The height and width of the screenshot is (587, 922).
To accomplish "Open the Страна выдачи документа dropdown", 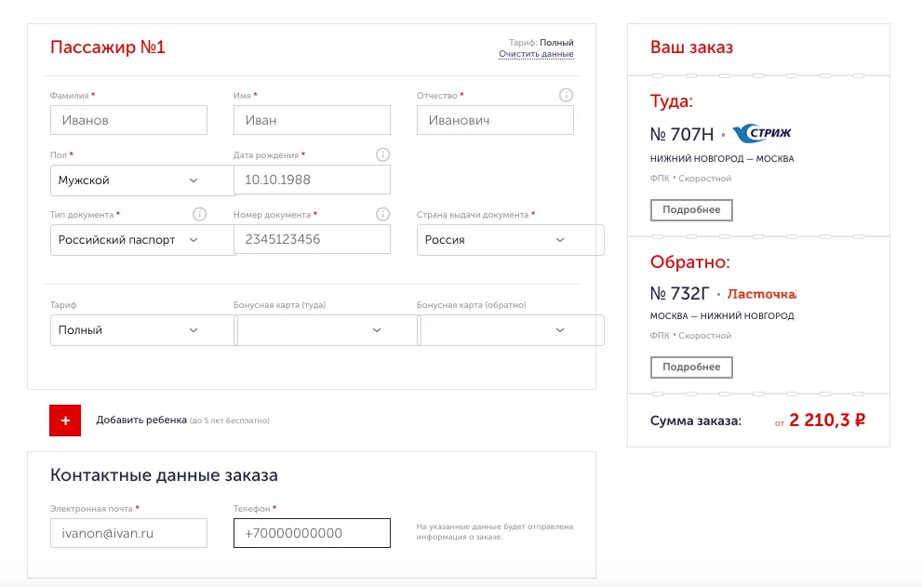I will [x=511, y=239].
